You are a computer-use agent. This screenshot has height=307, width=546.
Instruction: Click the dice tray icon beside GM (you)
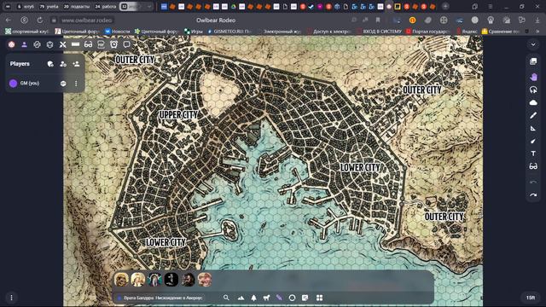coord(63,84)
